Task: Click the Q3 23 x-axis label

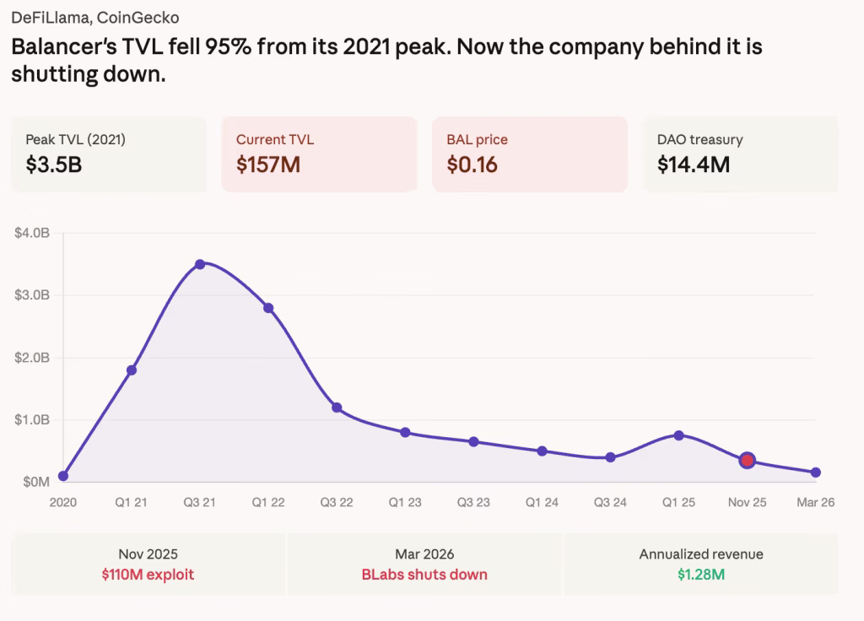Action: pos(473,502)
